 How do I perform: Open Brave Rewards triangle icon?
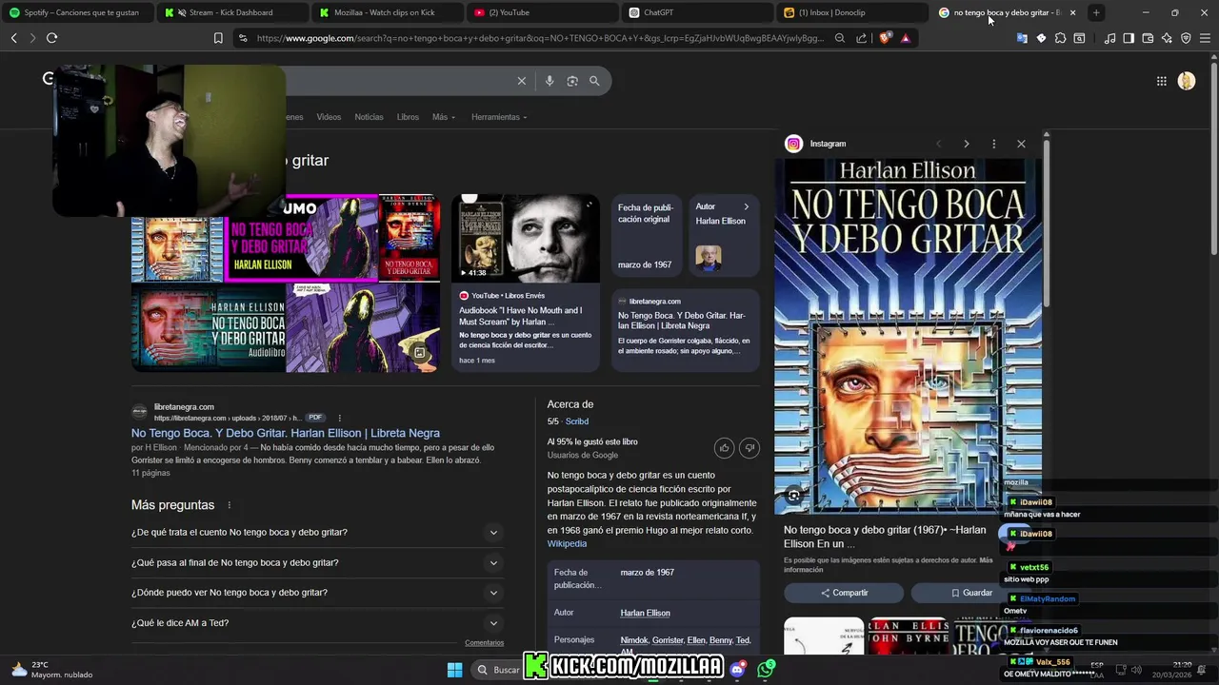pyautogui.click(x=905, y=38)
